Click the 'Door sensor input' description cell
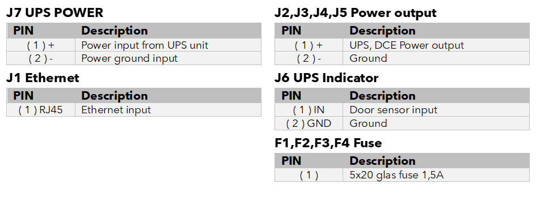This screenshot has height=209, width=536. (x=436, y=110)
